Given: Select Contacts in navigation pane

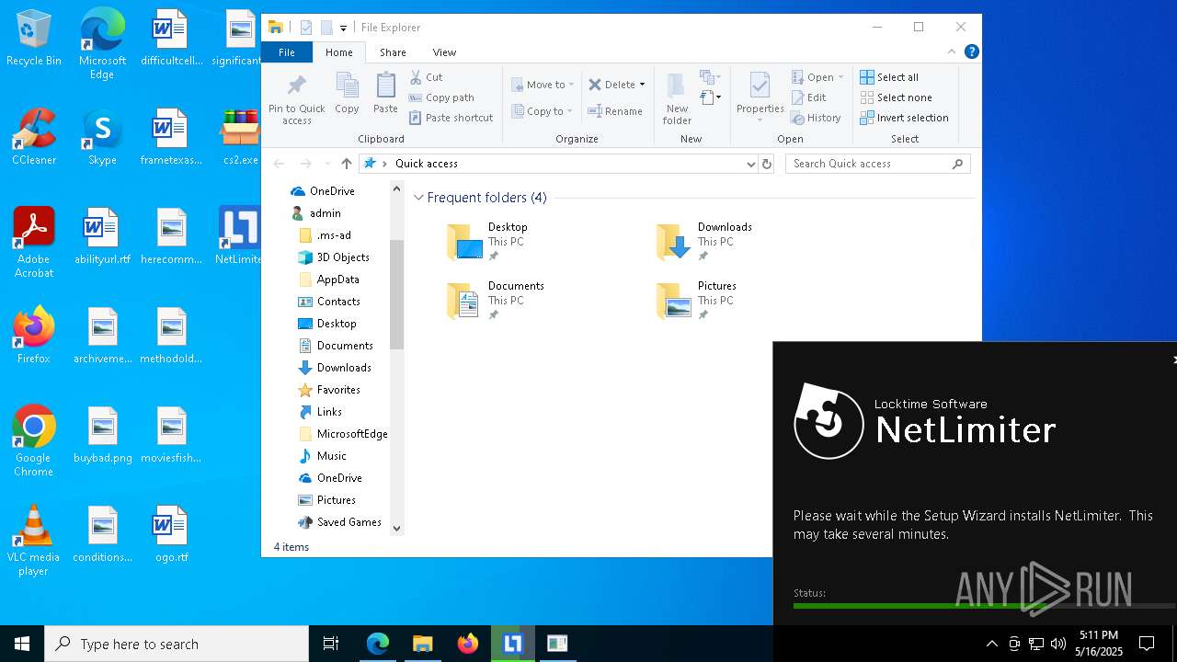Looking at the screenshot, I should (x=329, y=302).
